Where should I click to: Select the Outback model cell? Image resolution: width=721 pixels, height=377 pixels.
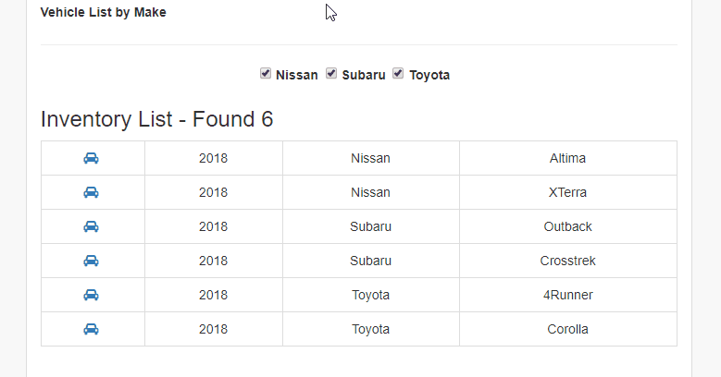point(568,226)
